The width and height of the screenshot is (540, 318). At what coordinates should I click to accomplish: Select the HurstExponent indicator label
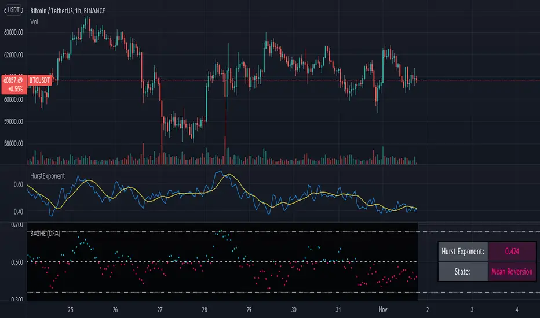(48, 176)
